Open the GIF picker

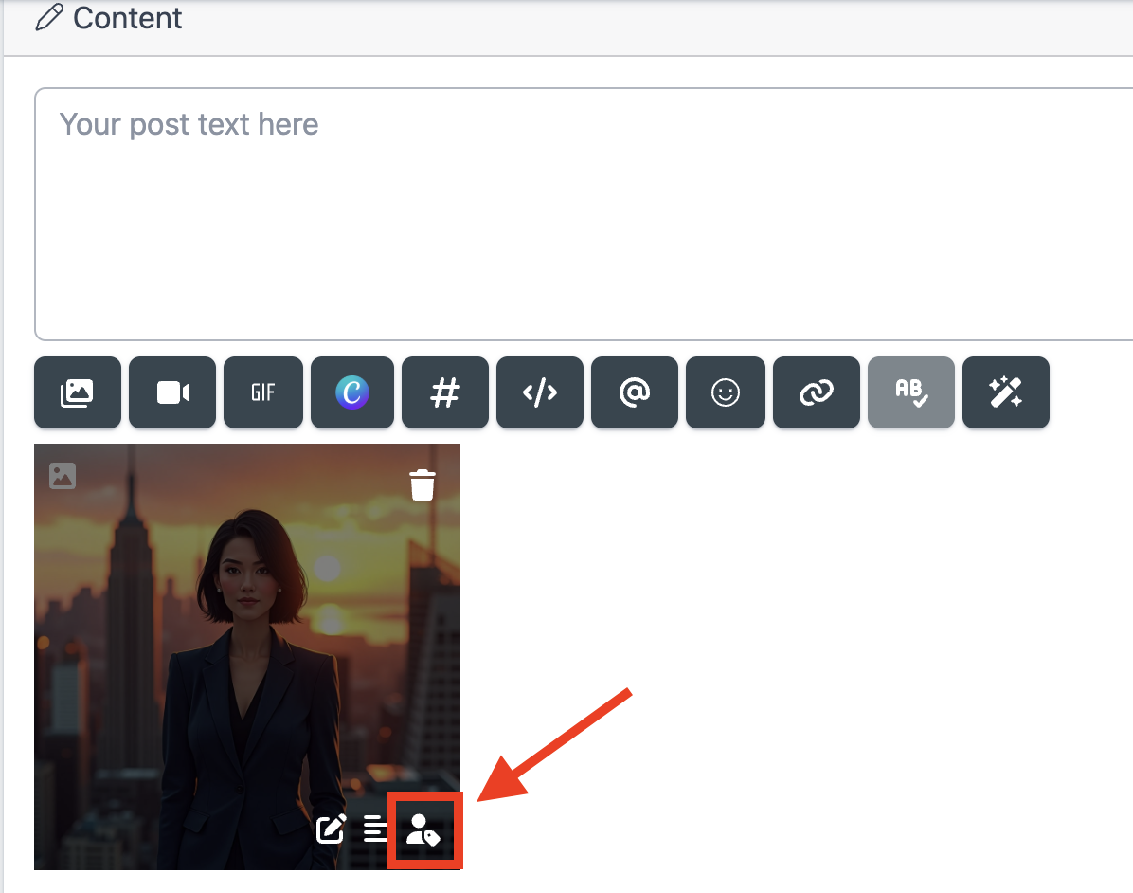click(x=263, y=392)
